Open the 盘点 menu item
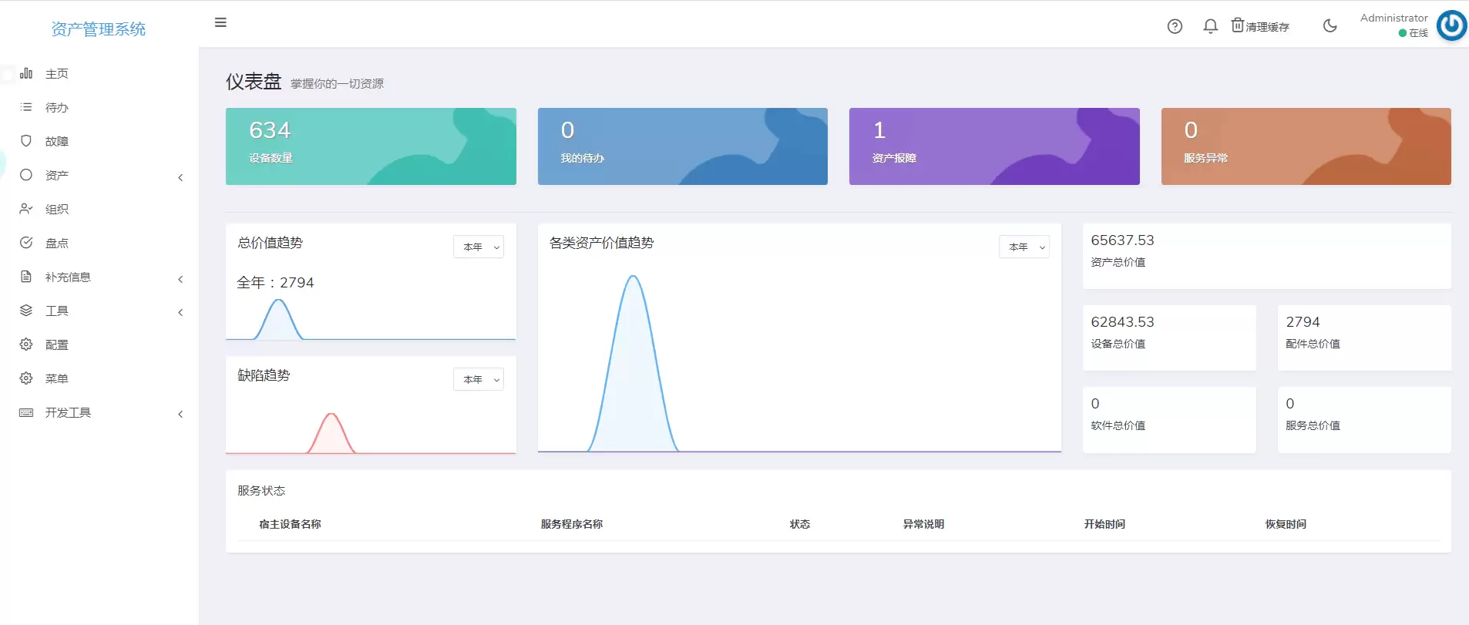This screenshot has width=1469, height=625. coord(57,244)
